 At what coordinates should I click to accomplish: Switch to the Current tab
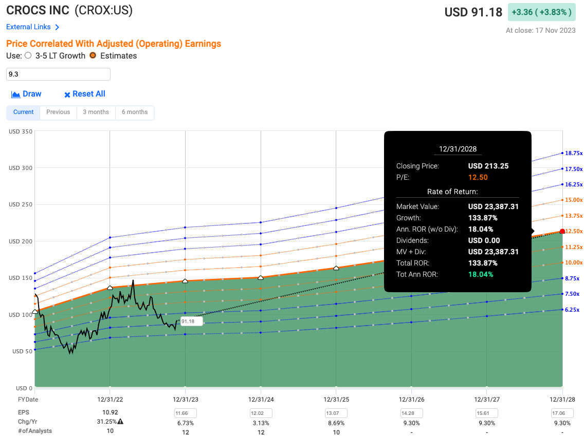click(24, 112)
